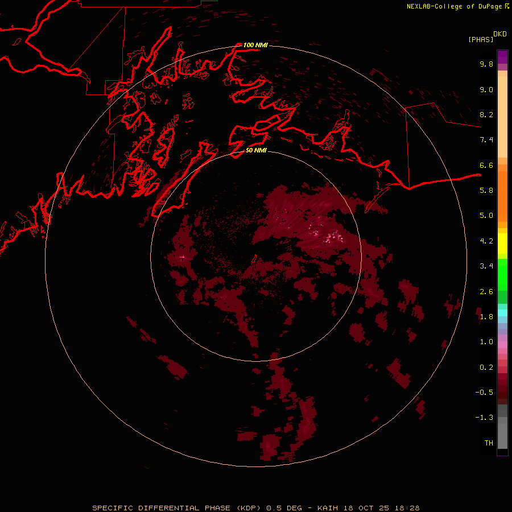Select the 9.8 value on the legend
This screenshot has height=512, width=512.
[486, 64]
